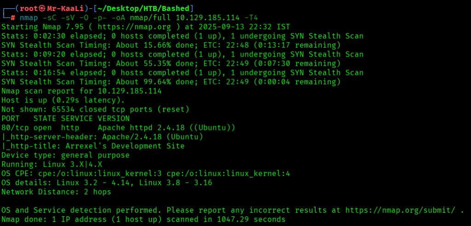Click the 99.64% done timing line
Screen dimensions: 471x226
(171, 82)
